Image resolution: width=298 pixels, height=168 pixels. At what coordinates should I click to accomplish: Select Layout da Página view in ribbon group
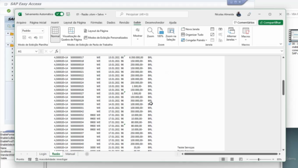96,31
